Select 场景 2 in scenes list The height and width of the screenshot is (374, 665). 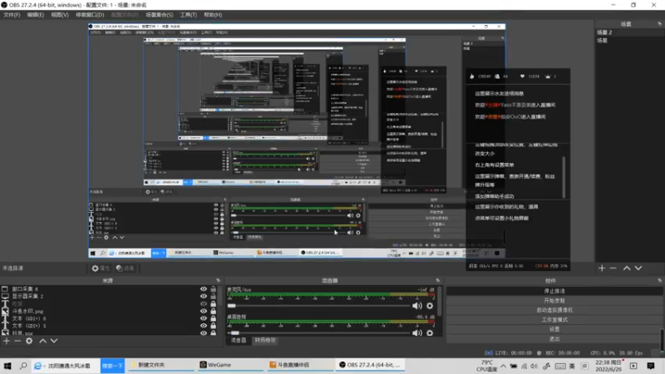click(x=604, y=32)
